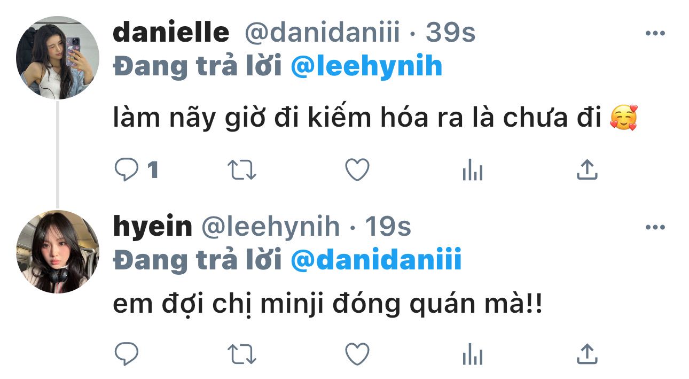689x379 pixels.
Task: Retweet hyein's tweet
Action: (242, 354)
